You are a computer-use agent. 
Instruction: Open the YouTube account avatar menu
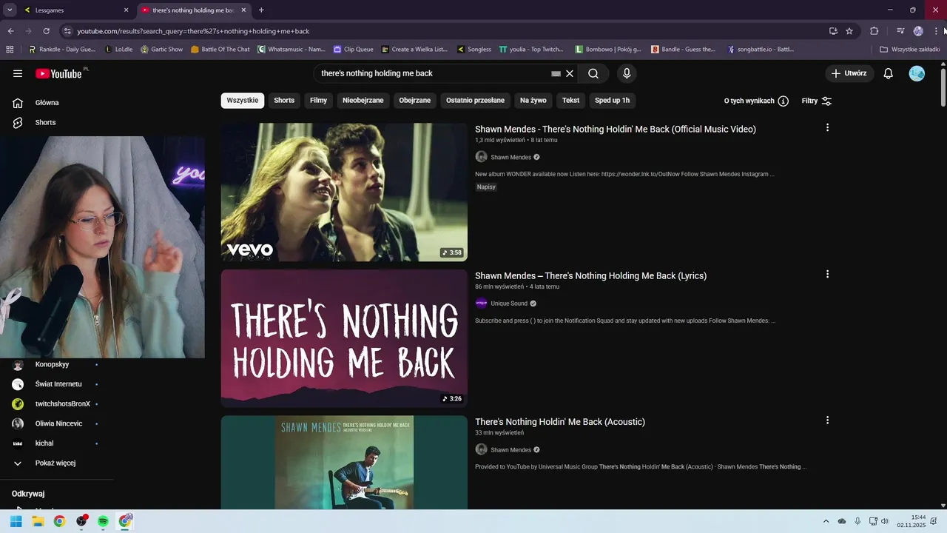[917, 73]
